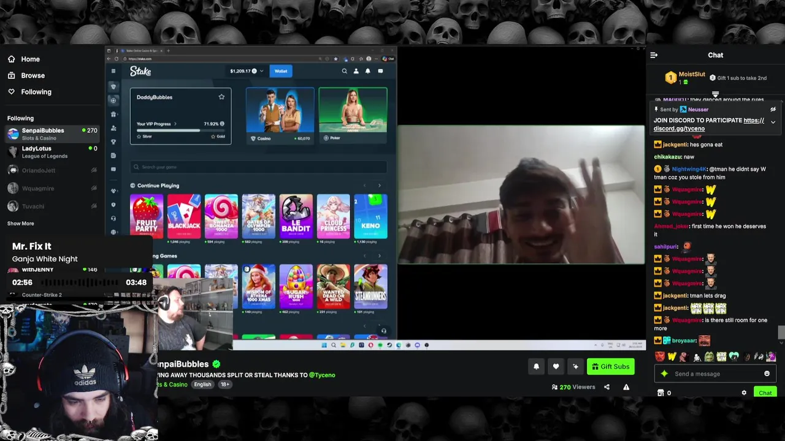The width and height of the screenshot is (785, 441).
Task: Open the Keno game tile
Action: pos(370,216)
